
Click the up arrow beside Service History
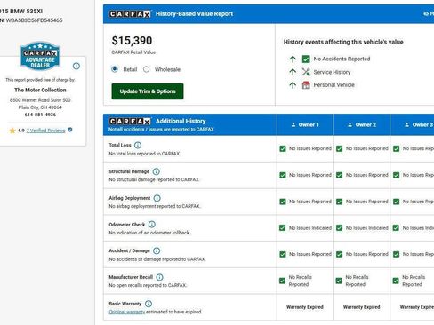click(x=293, y=72)
